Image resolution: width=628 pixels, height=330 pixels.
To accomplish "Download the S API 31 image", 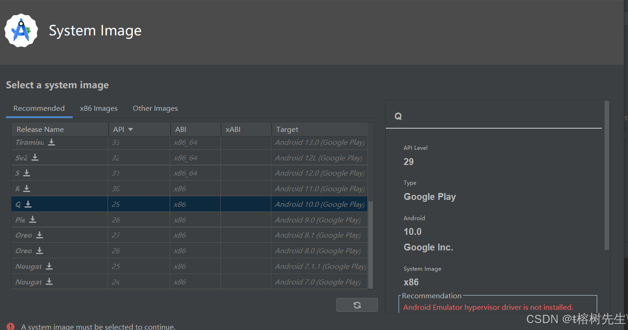I will (x=27, y=173).
